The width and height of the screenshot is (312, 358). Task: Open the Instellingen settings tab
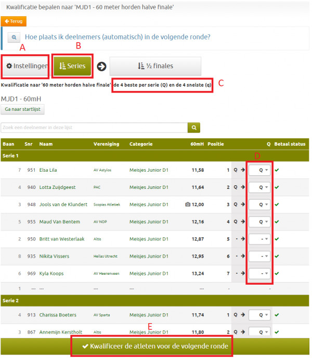pyautogui.click(x=25, y=66)
